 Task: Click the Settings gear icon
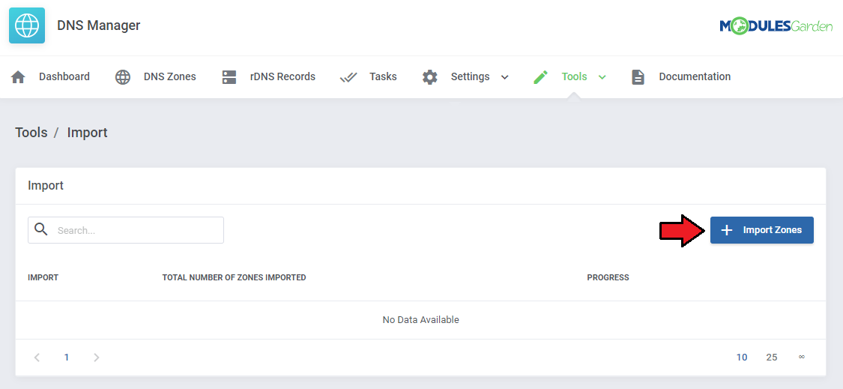(x=429, y=77)
